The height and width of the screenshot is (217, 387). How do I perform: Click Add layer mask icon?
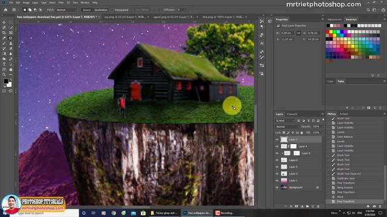[296, 206]
